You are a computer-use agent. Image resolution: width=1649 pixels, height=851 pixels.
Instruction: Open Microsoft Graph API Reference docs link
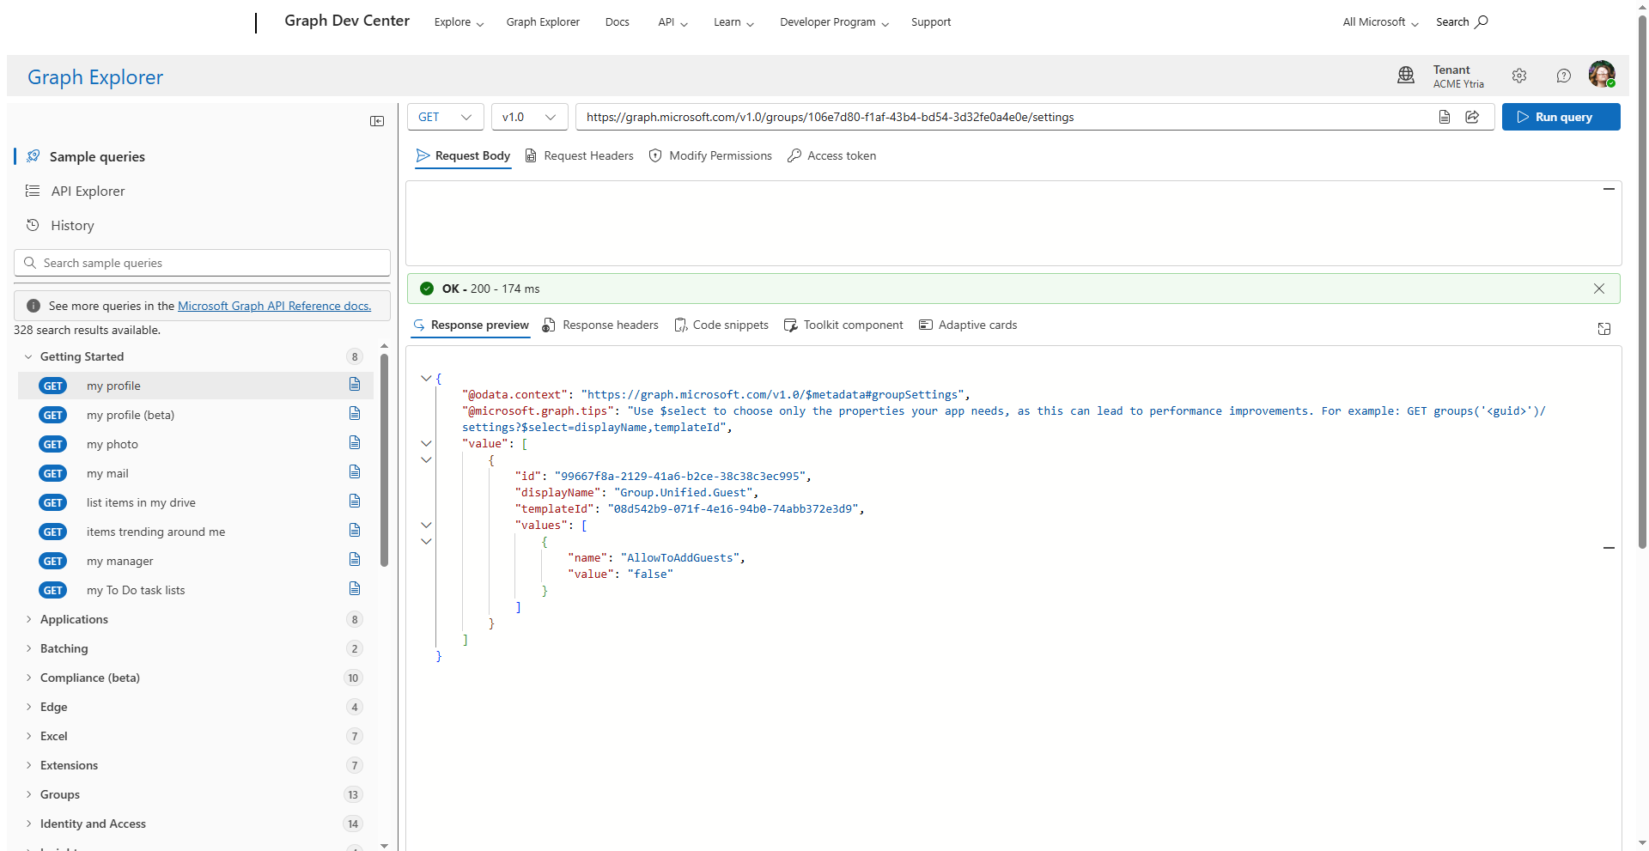(275, 306)
